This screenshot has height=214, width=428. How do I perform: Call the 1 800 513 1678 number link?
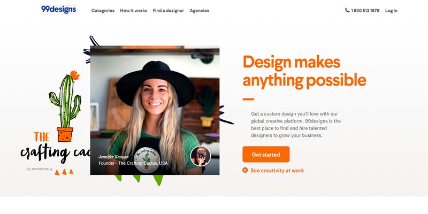coord(365,11)
